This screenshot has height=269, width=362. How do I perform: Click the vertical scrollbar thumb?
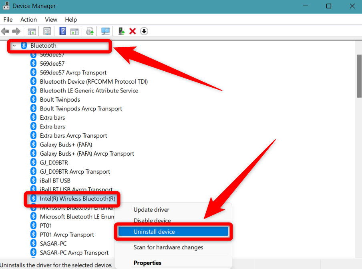[x=359, y=76]
